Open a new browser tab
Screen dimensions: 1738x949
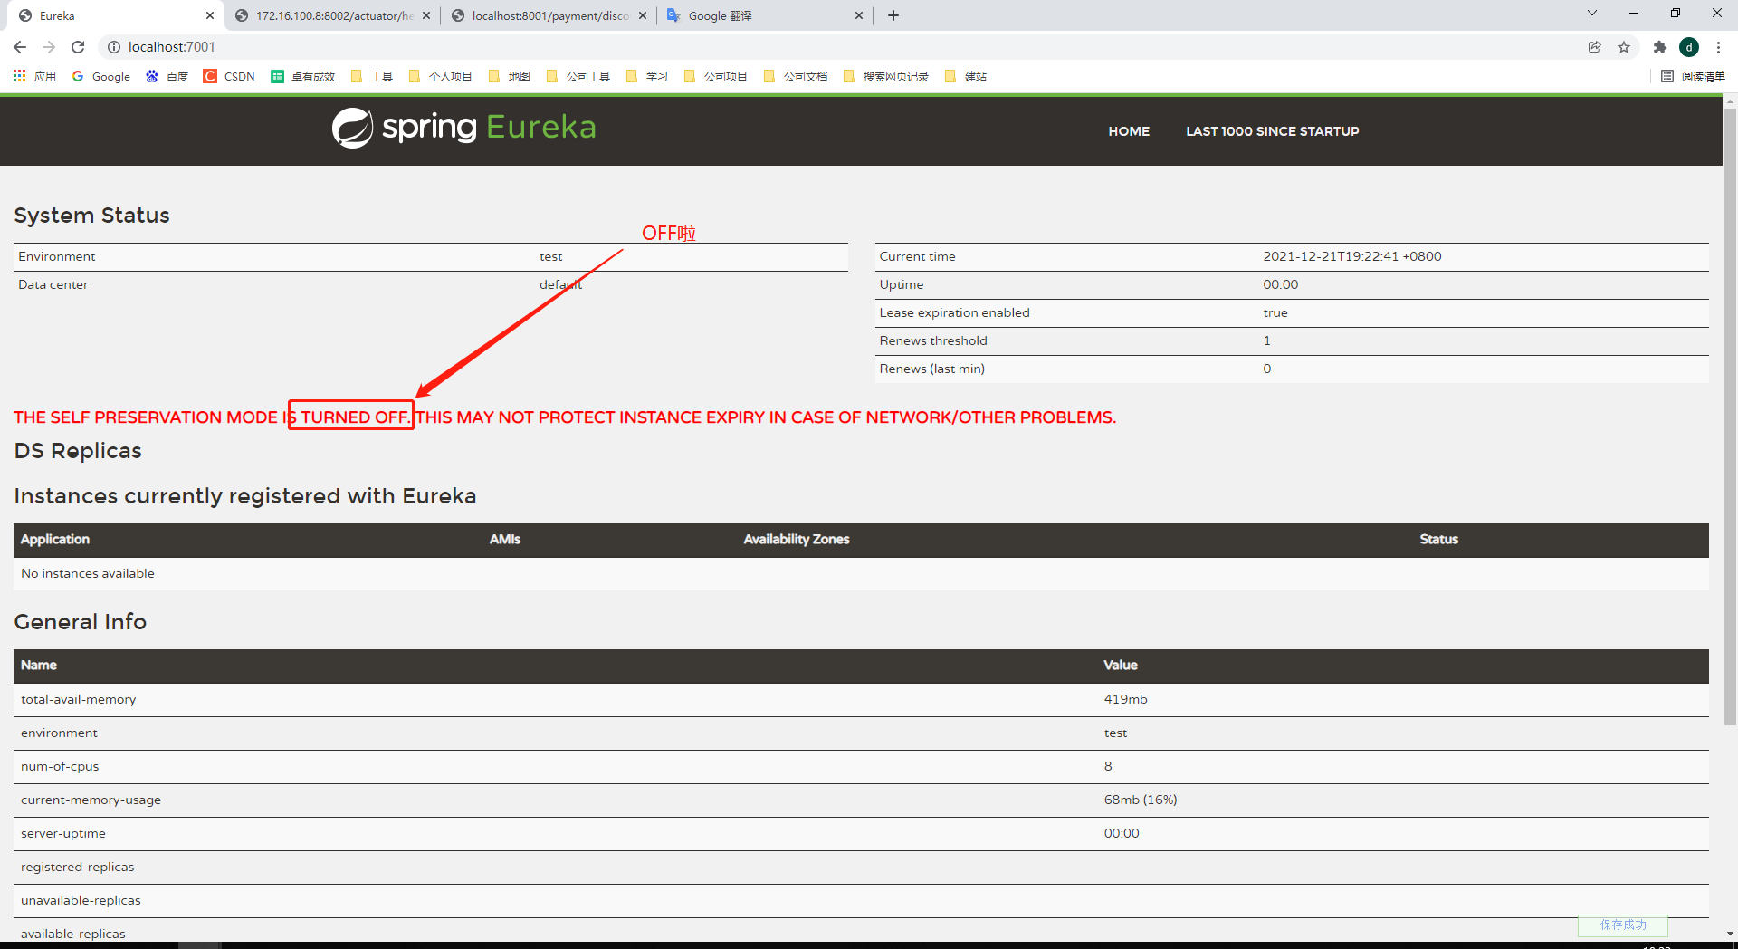click(893, 15)
